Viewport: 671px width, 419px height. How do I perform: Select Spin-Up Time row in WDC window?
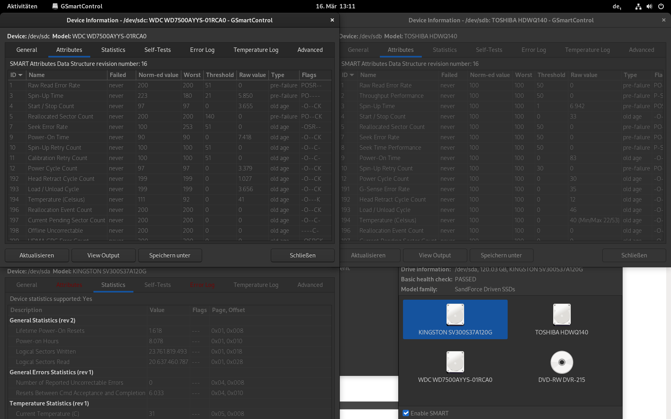point(170,96)
